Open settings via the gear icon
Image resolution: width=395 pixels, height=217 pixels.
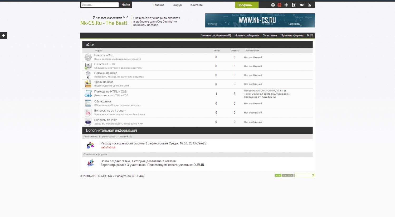[x=273, y=5]
